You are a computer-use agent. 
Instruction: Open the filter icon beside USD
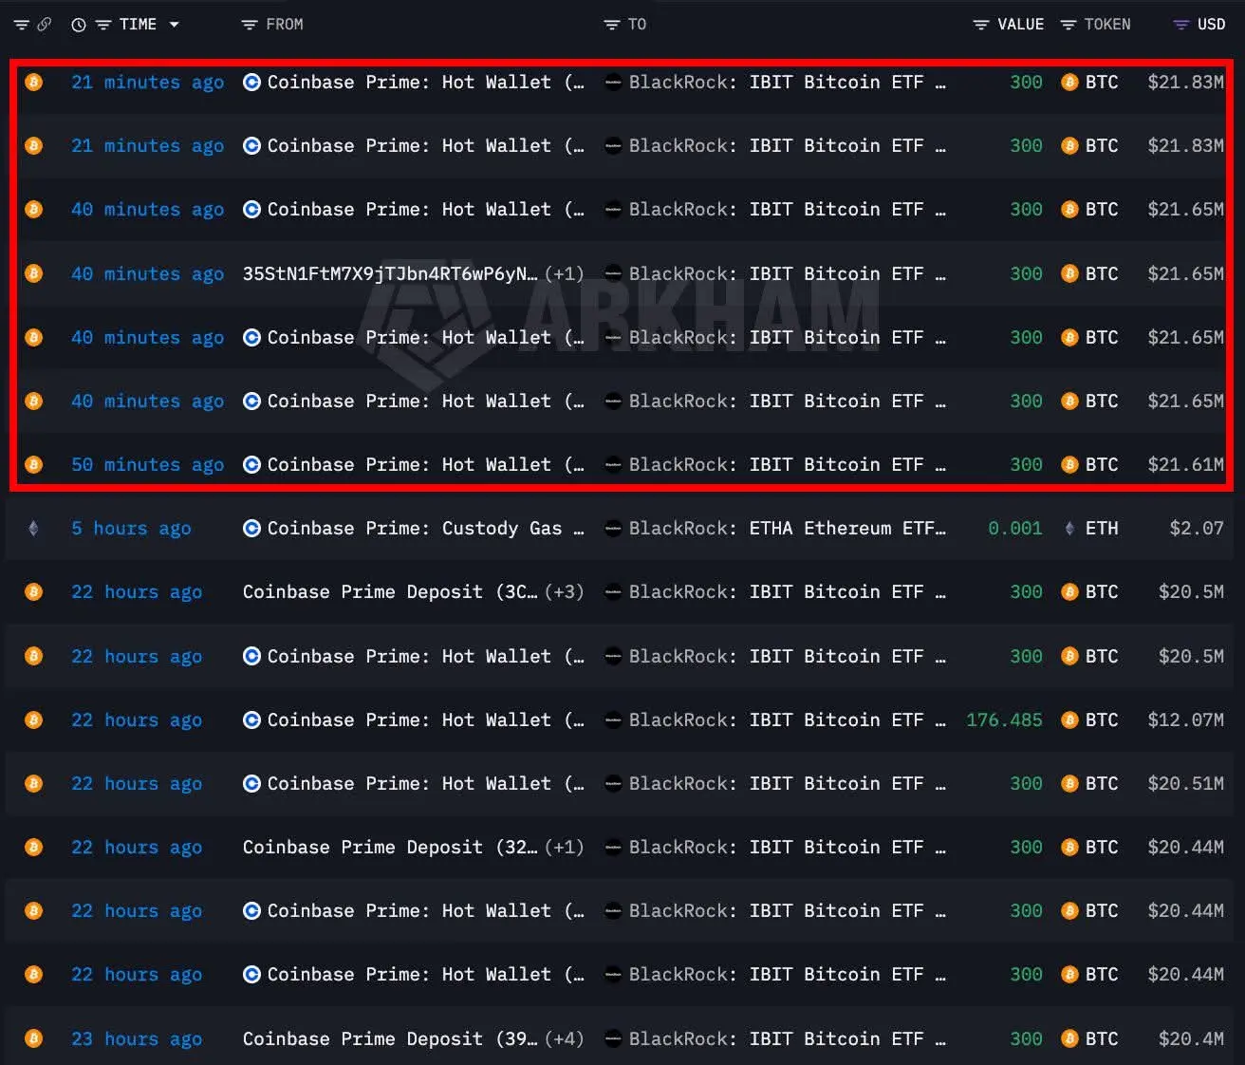click(x=1181, y=25)
